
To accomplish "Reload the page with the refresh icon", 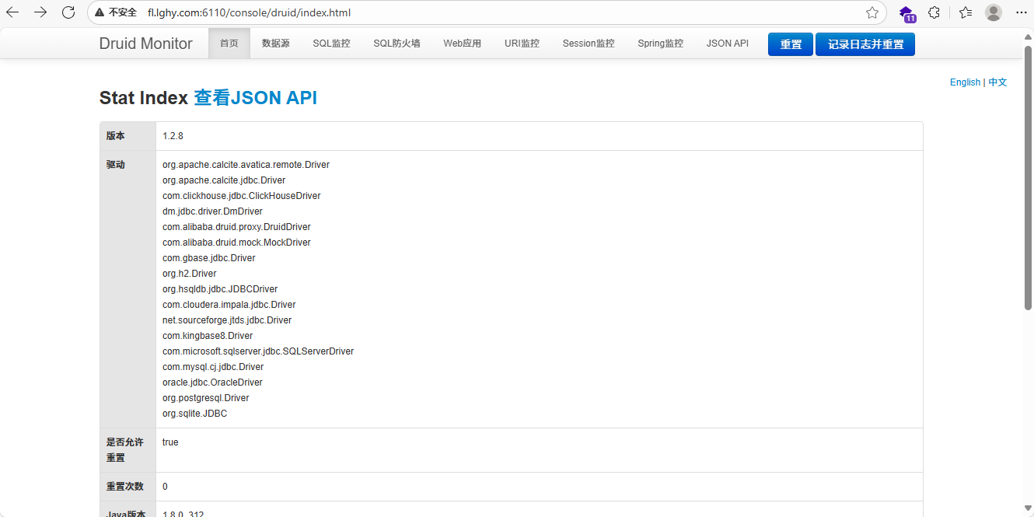I will (68, 12).
